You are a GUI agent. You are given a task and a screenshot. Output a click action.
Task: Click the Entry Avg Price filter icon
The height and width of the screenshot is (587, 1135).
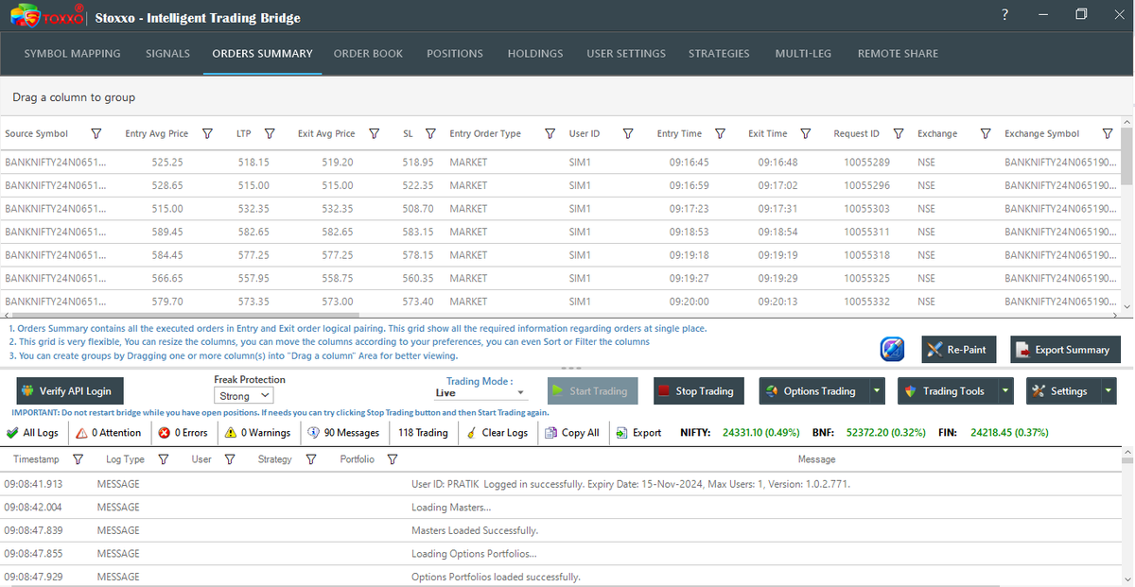point(207,134)
